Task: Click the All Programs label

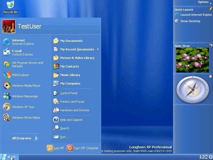Action: tap(22, 138)
